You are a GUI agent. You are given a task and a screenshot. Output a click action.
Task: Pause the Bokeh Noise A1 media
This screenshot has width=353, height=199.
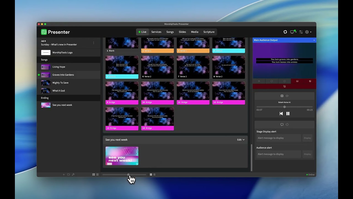[288, 114]
